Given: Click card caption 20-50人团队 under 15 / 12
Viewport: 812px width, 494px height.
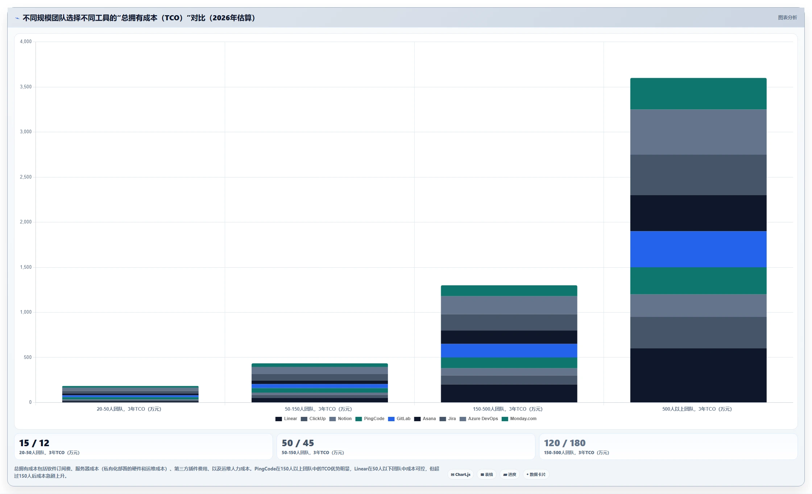Looking at the screenshot, I should tap(49, 453).
